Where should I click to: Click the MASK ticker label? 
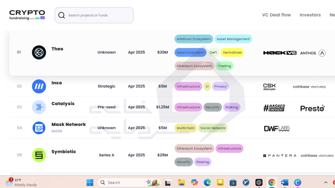(x=57, y=131)
